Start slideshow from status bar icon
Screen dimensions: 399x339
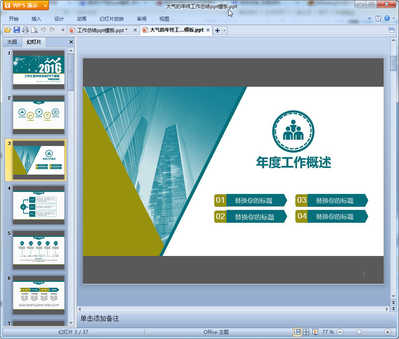[x=315, y=332]
